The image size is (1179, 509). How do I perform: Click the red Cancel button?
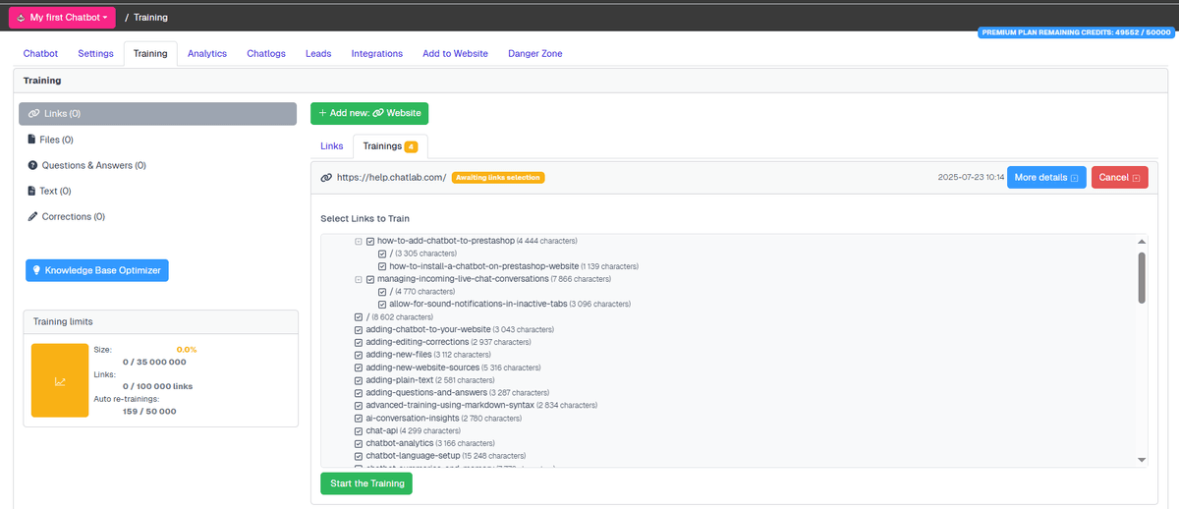[1119, 178]
